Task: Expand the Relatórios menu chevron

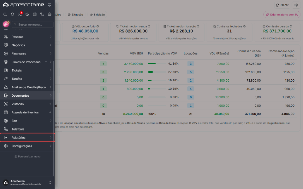Action: tap(50, 138)
